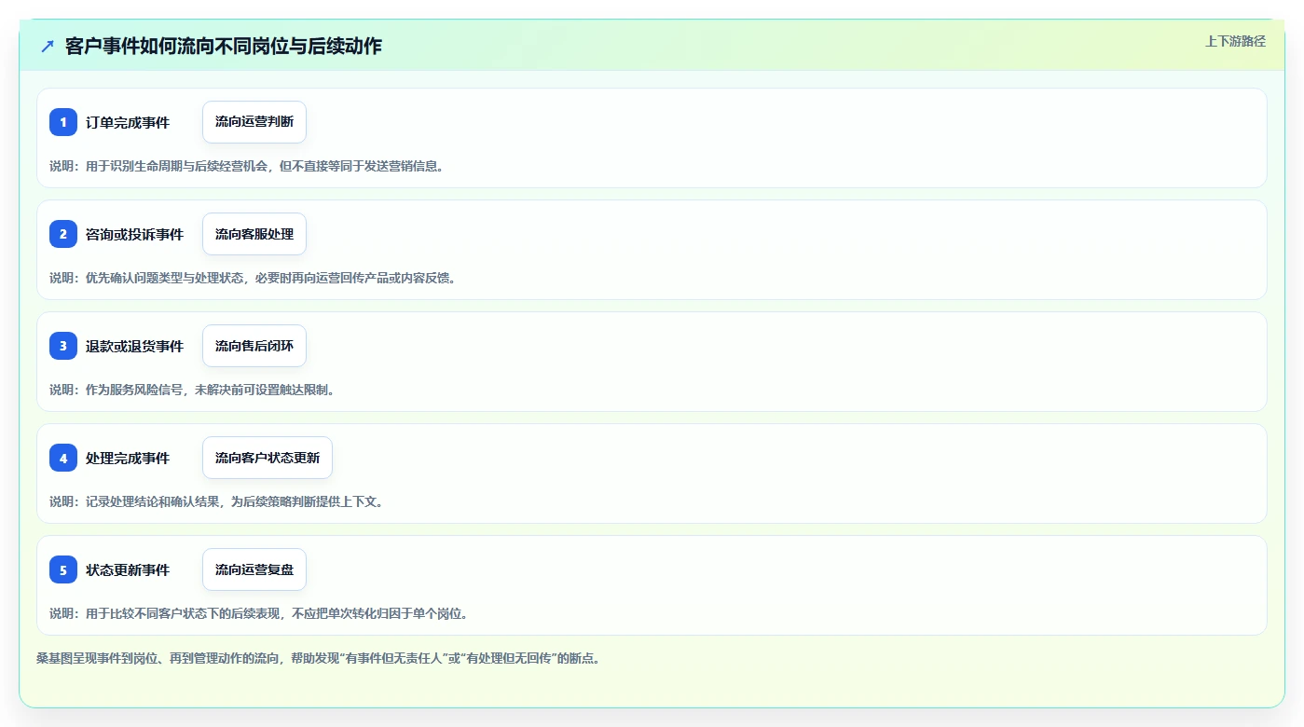
Task: Click the 咨询或投诉事件 title
Action: point(134,235)
